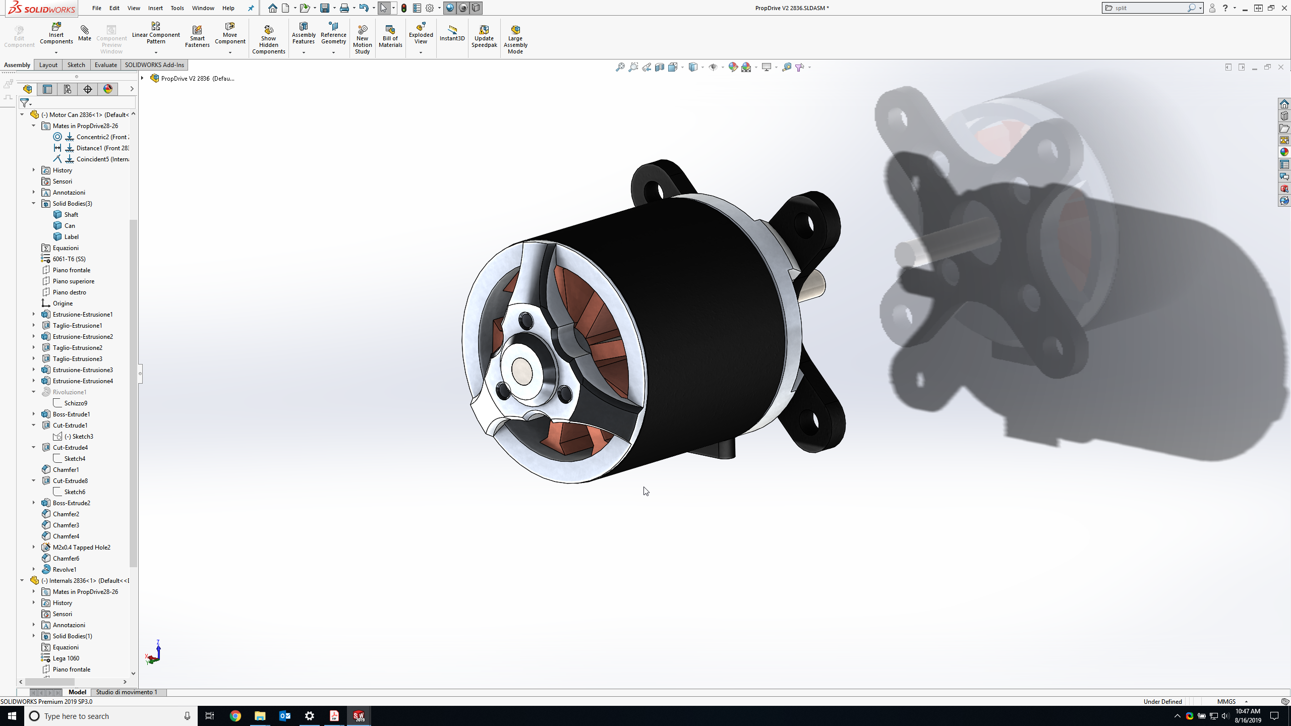This screenshot has width=1291, height=726.
Task: Toggle the Select cursor tool
Action: tap(384, 8)
